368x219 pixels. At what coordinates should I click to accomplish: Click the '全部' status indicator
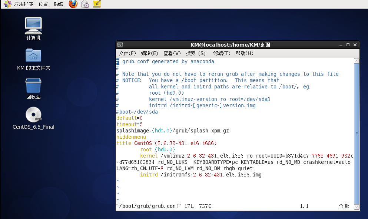tap(344, 206)
